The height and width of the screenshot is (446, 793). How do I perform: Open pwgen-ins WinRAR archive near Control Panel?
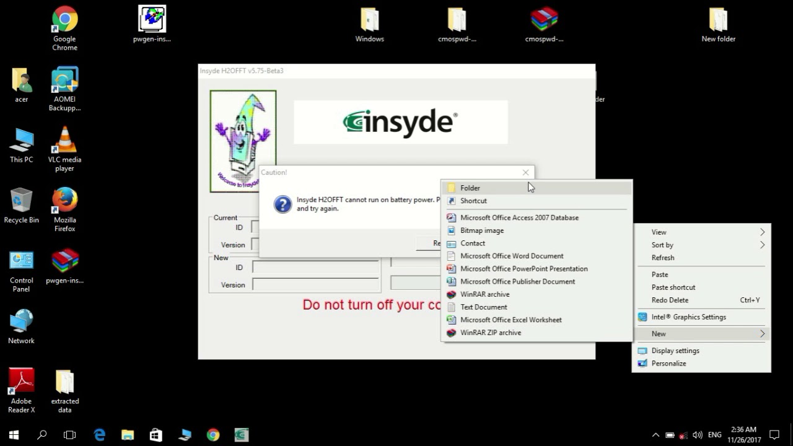64,266
